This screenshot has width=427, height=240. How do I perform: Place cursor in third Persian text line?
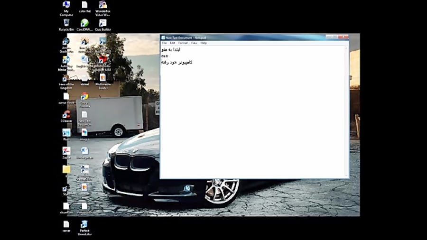tap(177, 62)
